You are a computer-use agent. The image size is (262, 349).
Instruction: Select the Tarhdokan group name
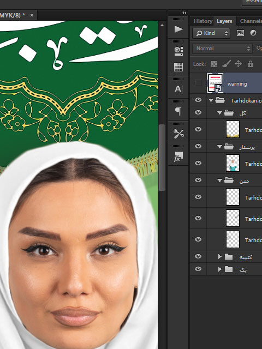pos(246,101)
